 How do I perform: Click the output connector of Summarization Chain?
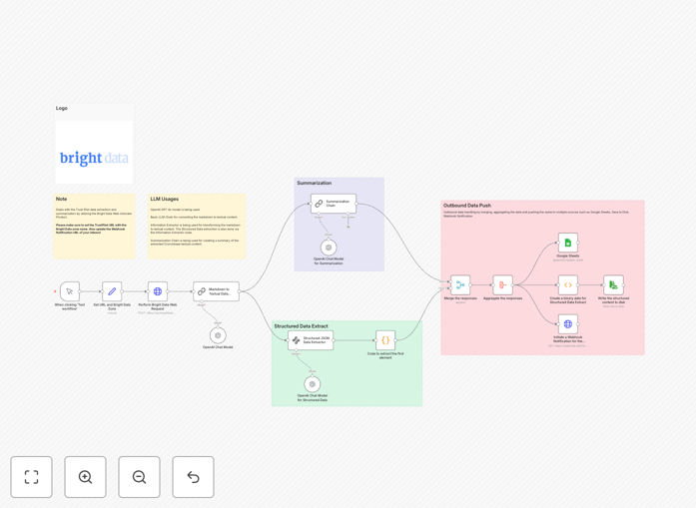[x=356, y=204]
